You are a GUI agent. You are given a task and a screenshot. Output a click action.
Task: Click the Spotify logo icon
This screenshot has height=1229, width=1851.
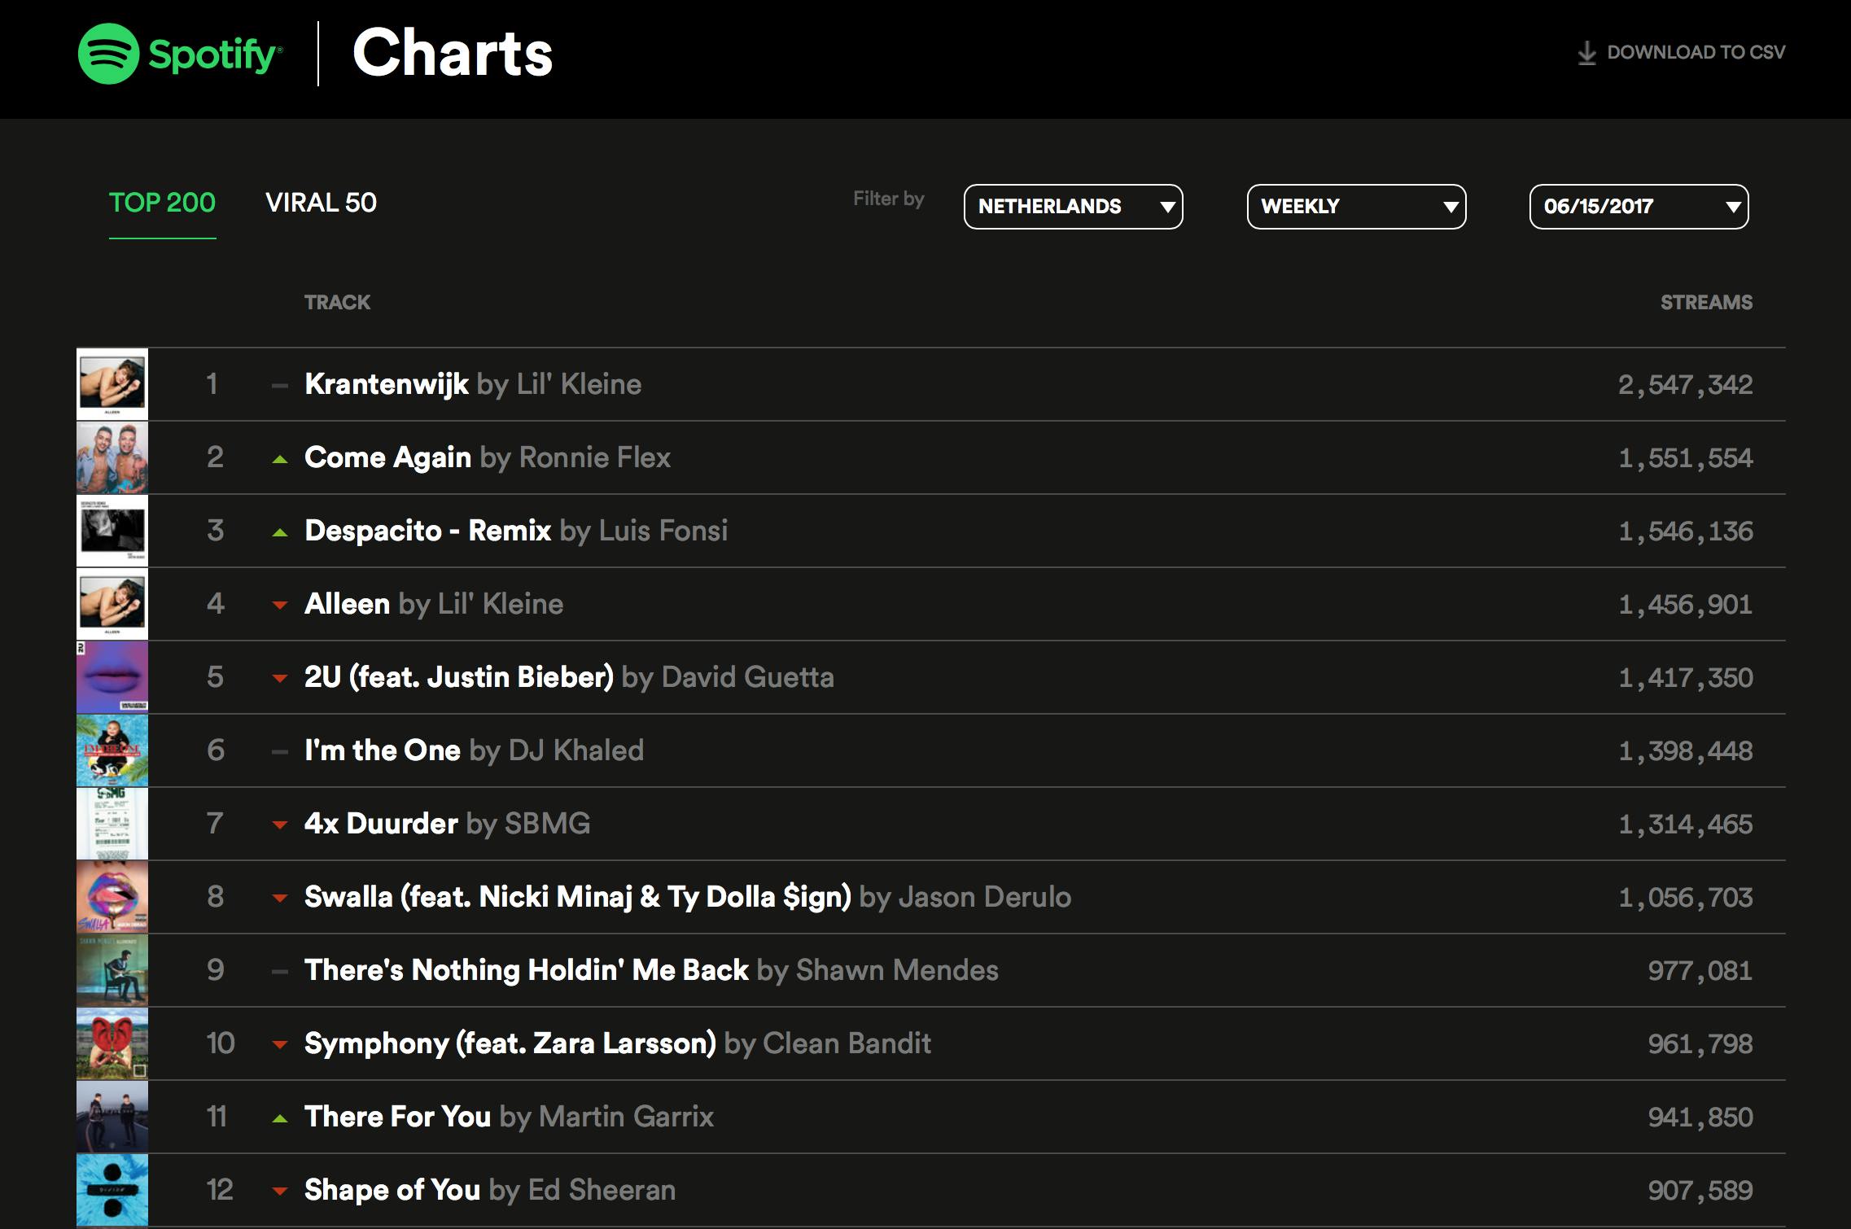(x=108, y=54)
